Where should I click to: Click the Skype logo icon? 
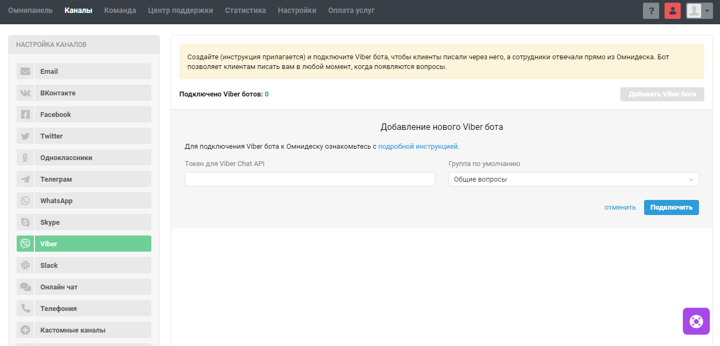pyautogui.click(x=25, y=222)
